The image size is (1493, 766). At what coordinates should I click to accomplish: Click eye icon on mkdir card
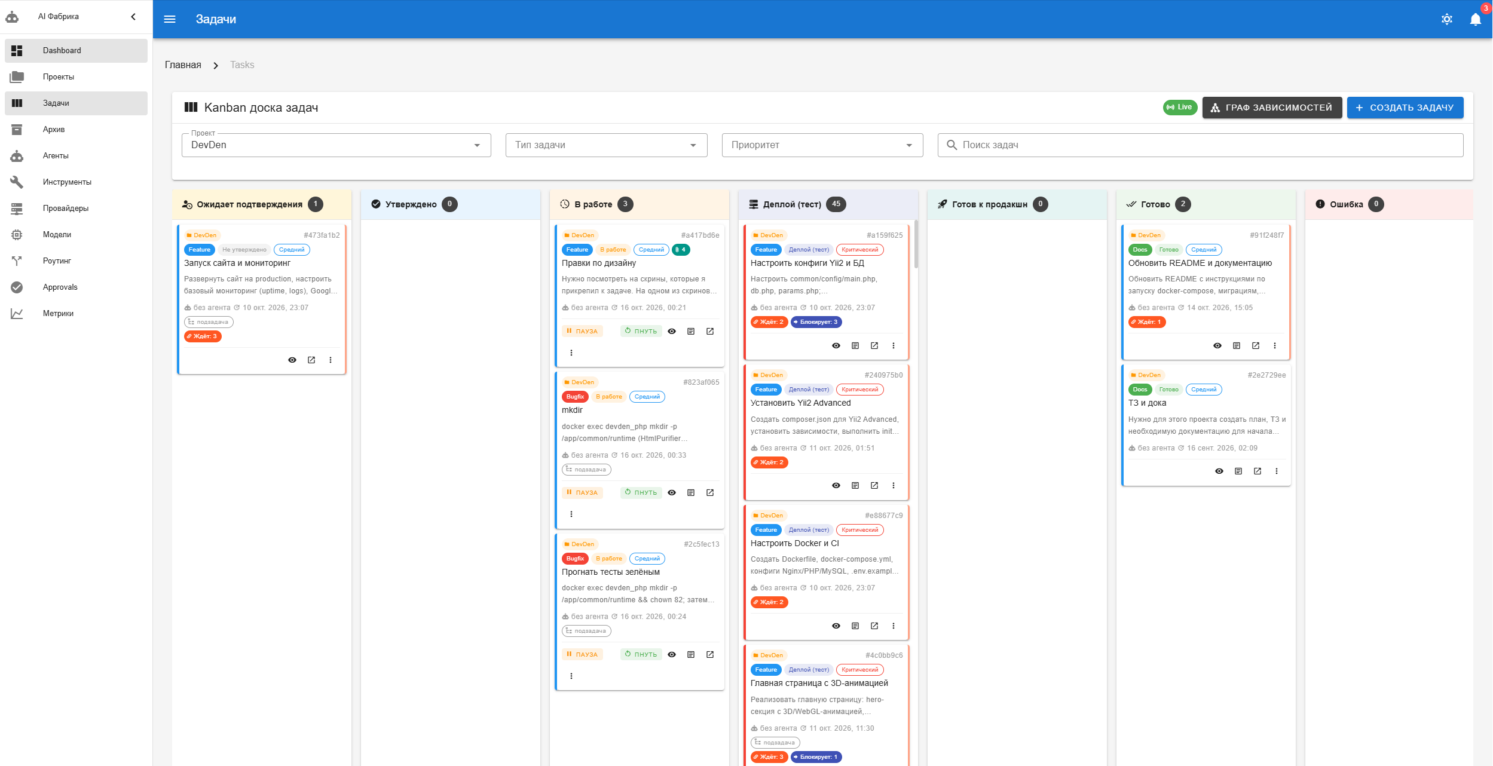672,493
